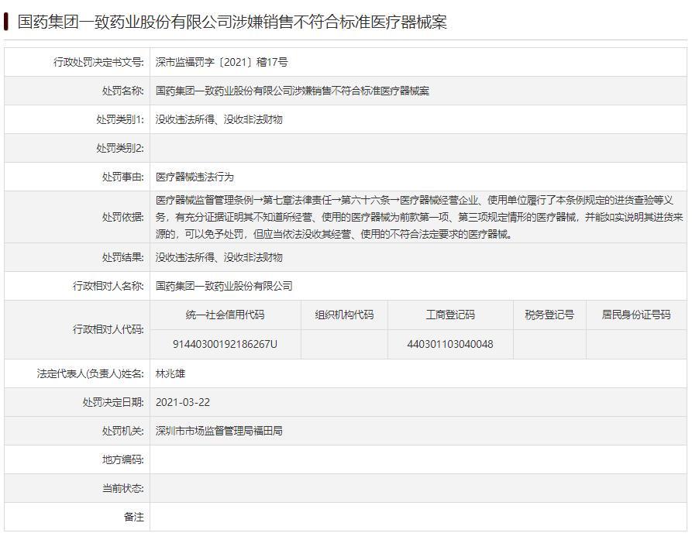Click the 法定代表人(负责人)姓名 label
The height and width of the screenshot is (540, 692).
point(90,373)
